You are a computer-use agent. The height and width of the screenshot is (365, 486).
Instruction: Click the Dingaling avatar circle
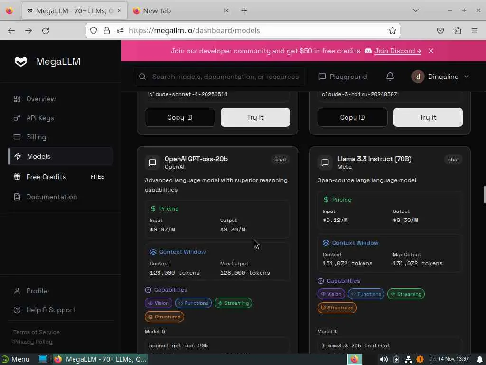tap(418, 77)
